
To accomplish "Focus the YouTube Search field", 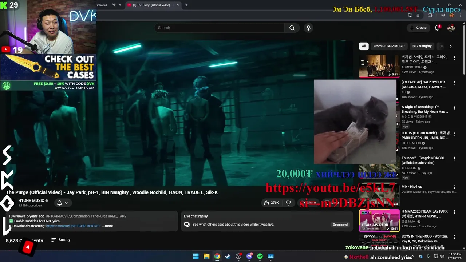I will click(x=220, y=28).
